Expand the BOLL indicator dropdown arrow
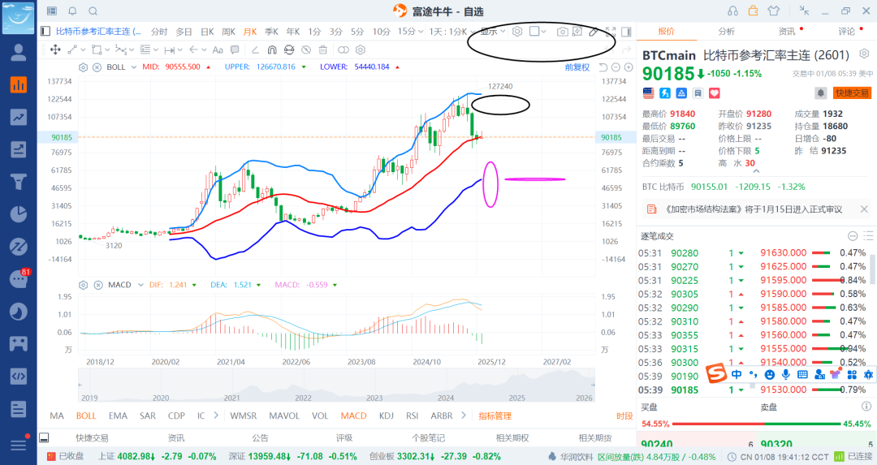The image size is (877, 465). pos(134,67)
